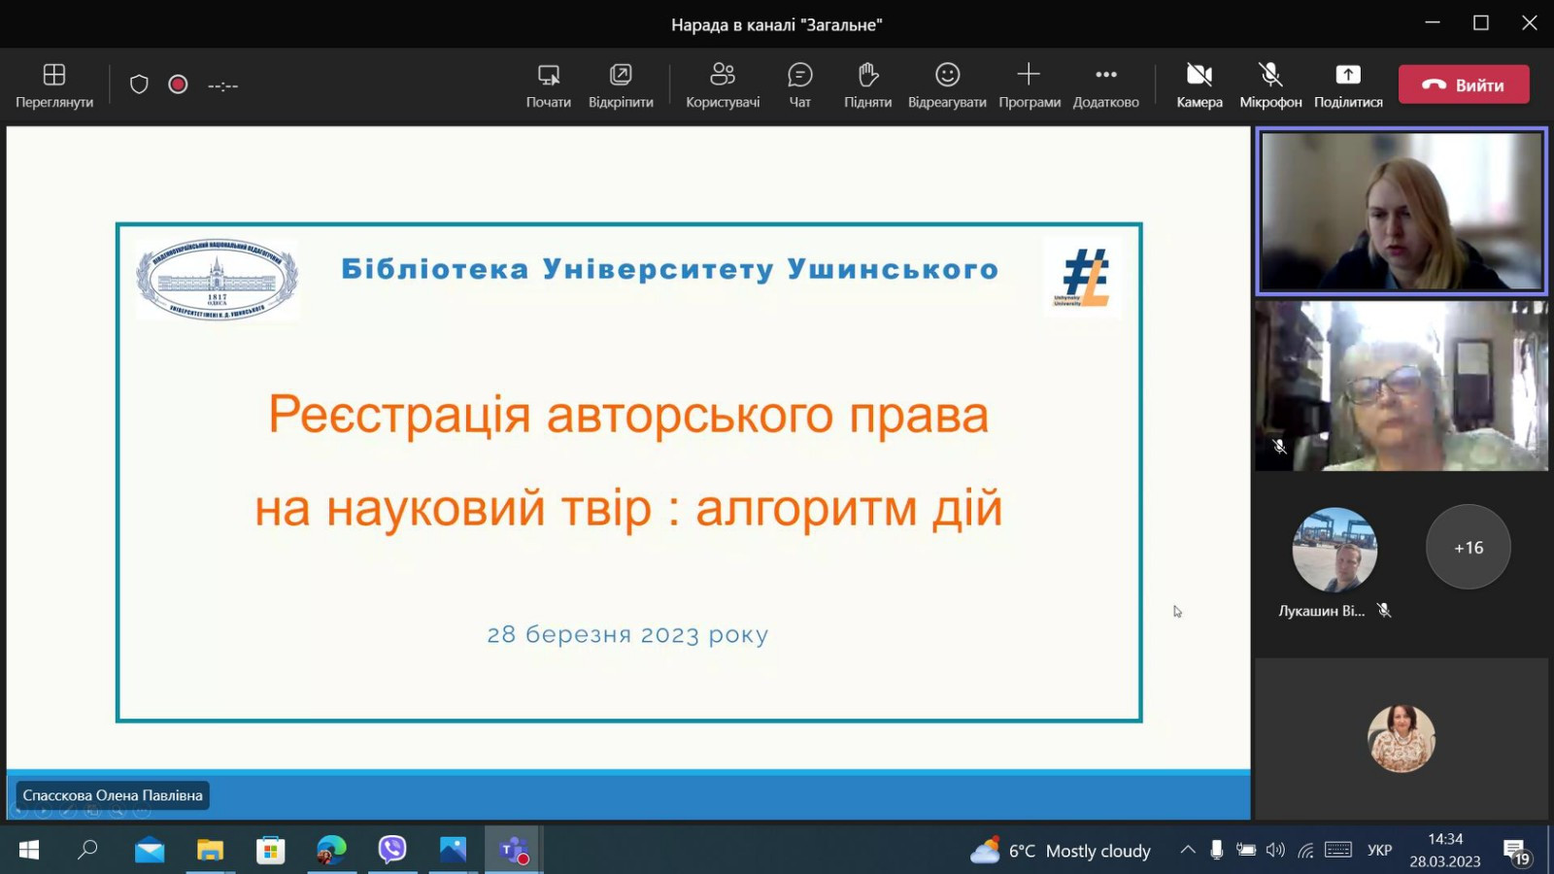Click the tray microphone icon
The height and width of the screenshot is (874, 1554).
(x=1216, y=851)
